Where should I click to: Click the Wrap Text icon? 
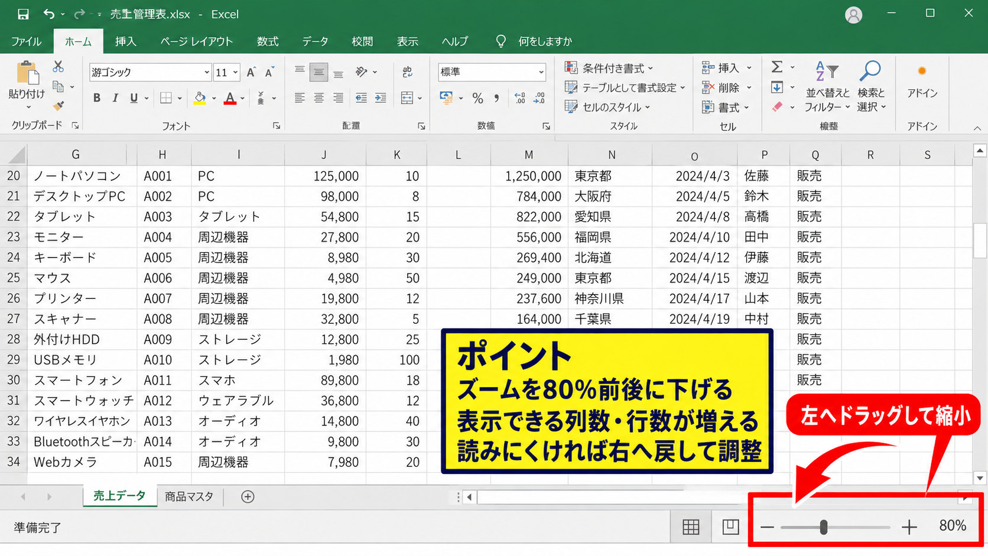407,72
